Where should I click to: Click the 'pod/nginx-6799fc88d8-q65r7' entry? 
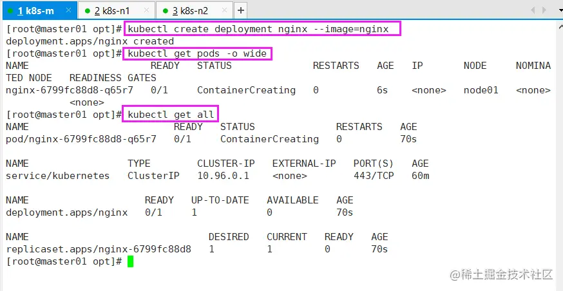click(81, 139)
